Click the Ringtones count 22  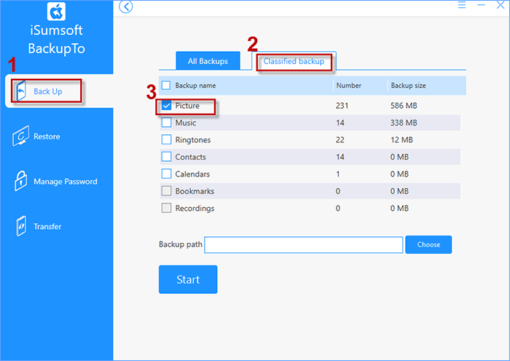click(x=340, y=140)
